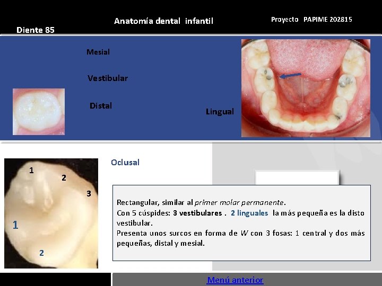The width and height of the screenshot is (382, 286).
Task: Click the white empty box above description
Action: coord(297,178)
